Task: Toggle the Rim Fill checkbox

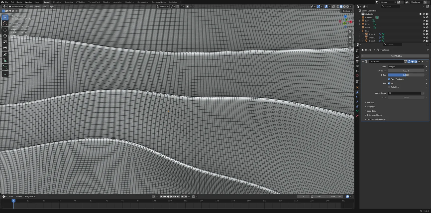Action: coord(389,84)
